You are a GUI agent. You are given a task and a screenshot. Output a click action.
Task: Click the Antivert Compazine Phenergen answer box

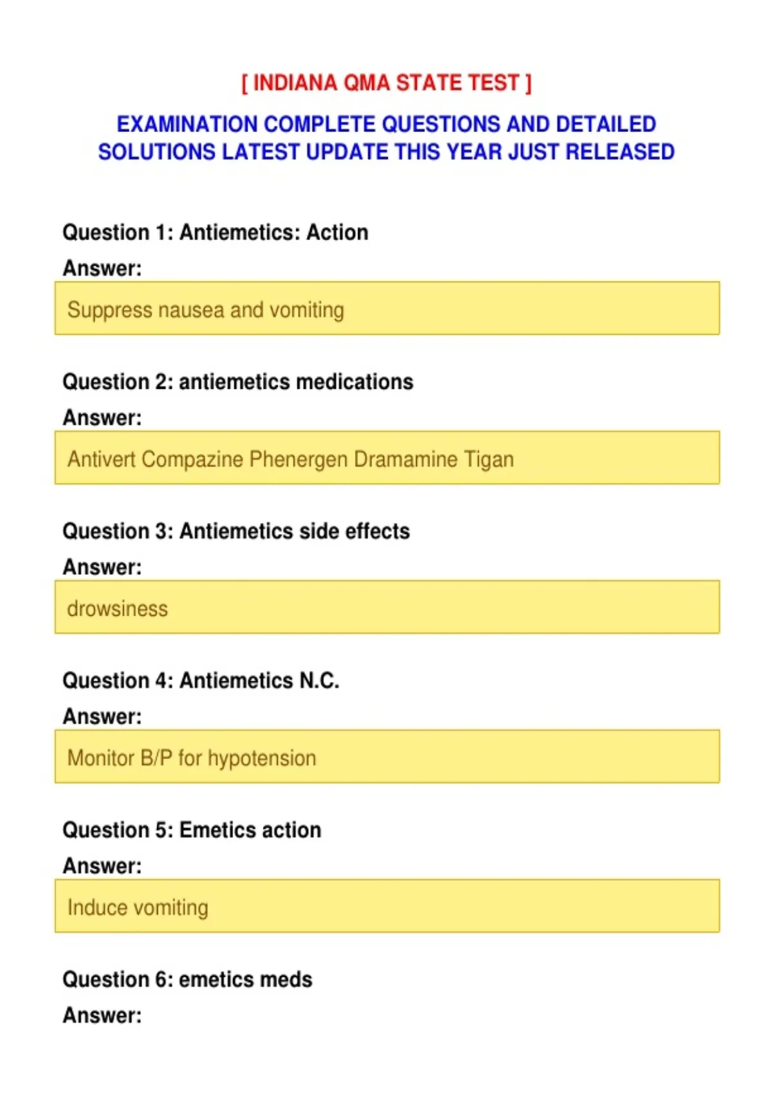(x=387, y=458)
